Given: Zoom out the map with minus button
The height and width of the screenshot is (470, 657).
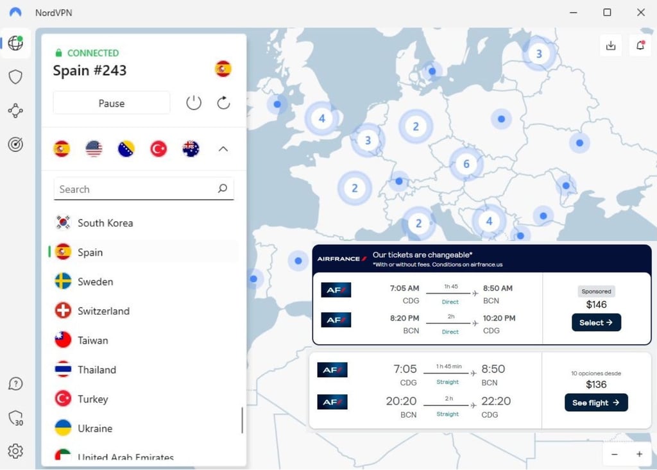Looking at the screenshot, I should click(x=615, y=454).
